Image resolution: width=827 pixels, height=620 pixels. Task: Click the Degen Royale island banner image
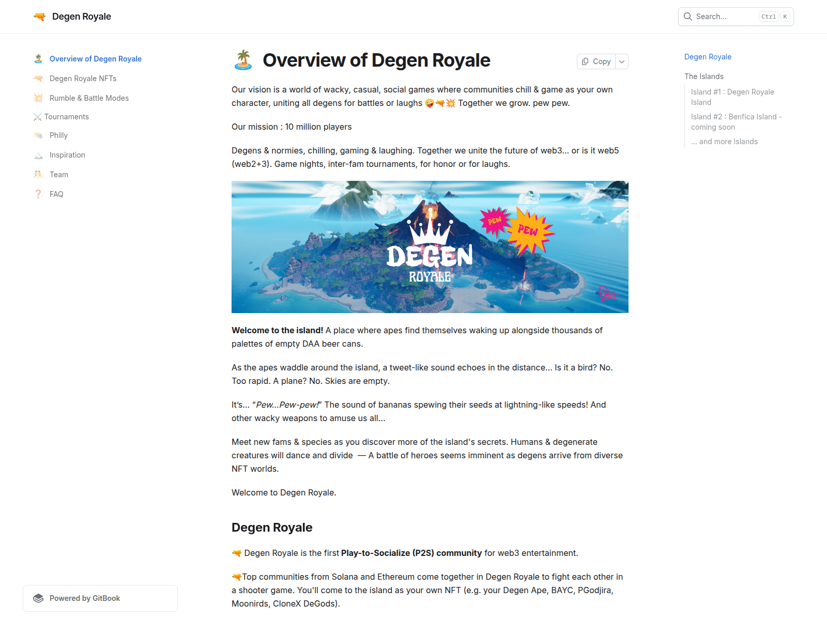tap(430, 247)
